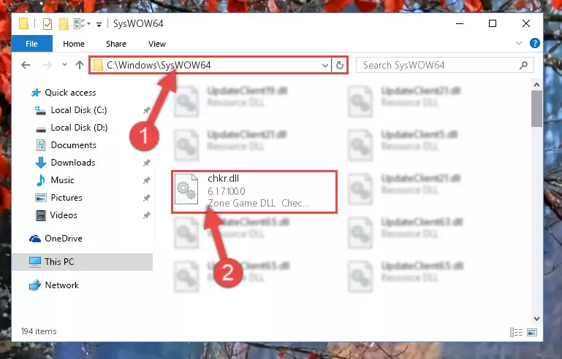The width and height of the screenshot is (562, 359).
Task: Switch to Details view layout icon
Action: 516,332
